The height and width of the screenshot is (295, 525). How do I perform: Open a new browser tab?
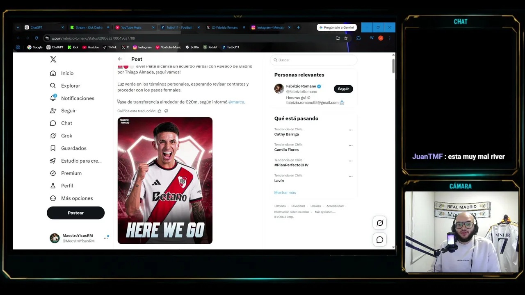[298, 27]
